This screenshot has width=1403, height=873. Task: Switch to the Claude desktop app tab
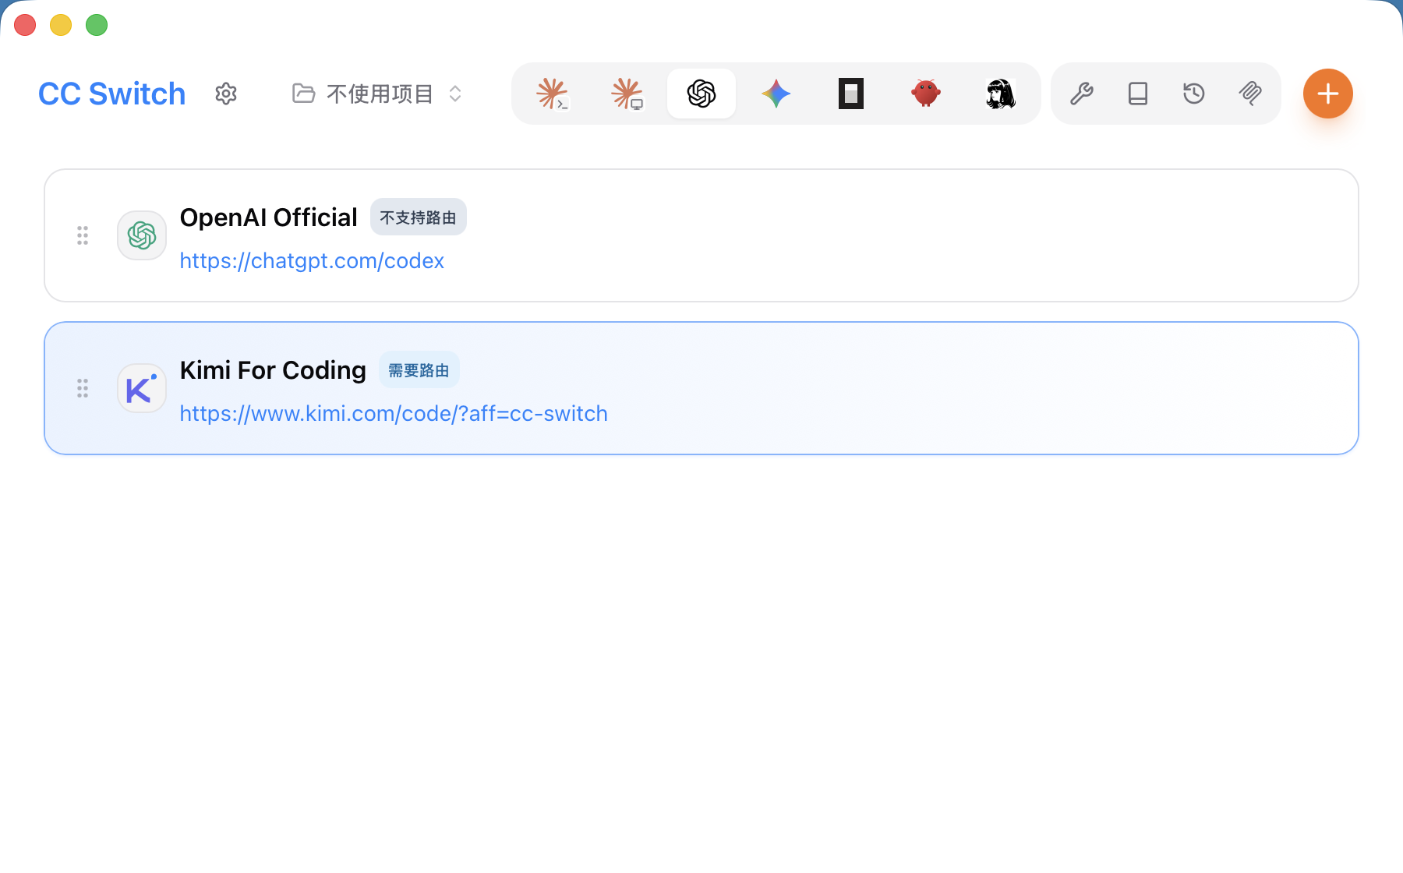(627, 94)
